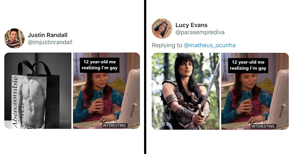
Task: Open Justin Randall's profile avatar
Action: point(14,38)
